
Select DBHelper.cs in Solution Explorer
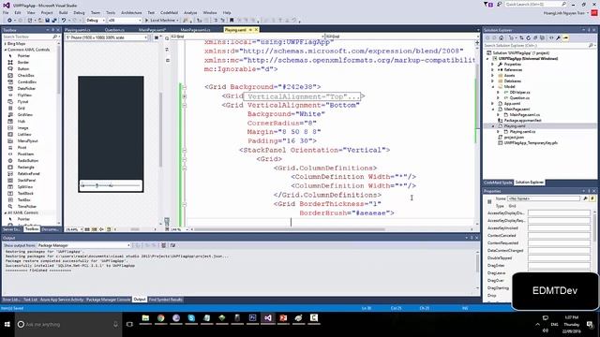click(x=519, y=92)
